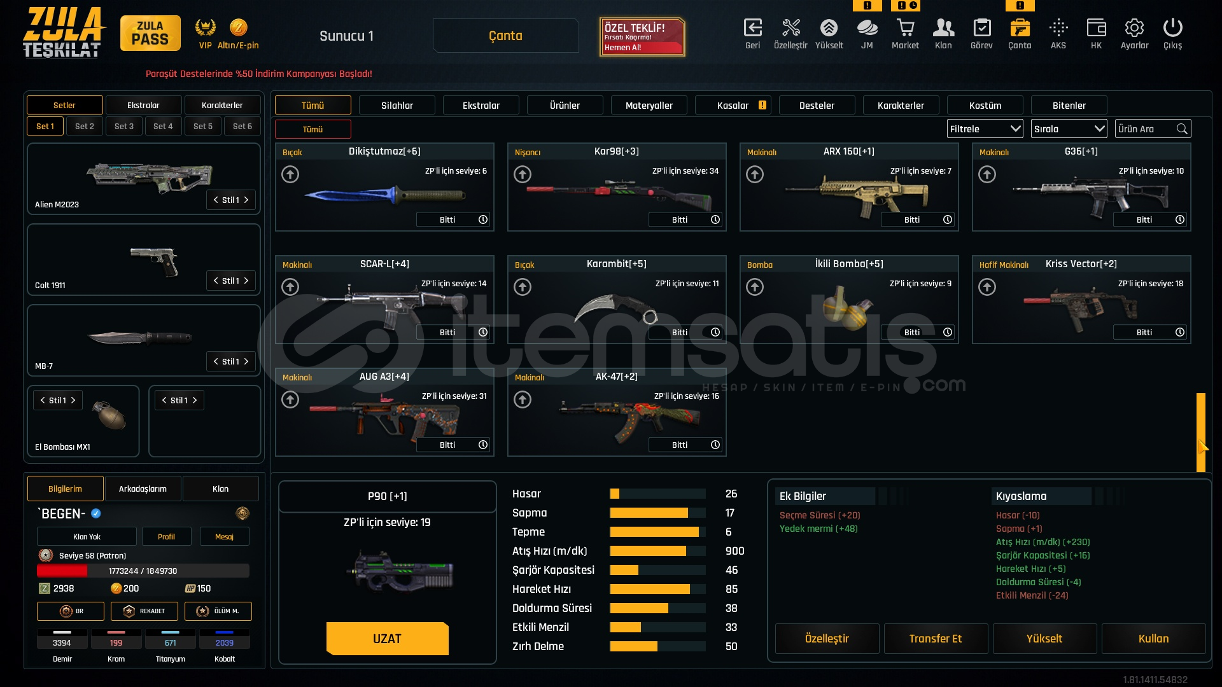
Task: Select the Set 3 loadout
Action: tap(124, 126)
